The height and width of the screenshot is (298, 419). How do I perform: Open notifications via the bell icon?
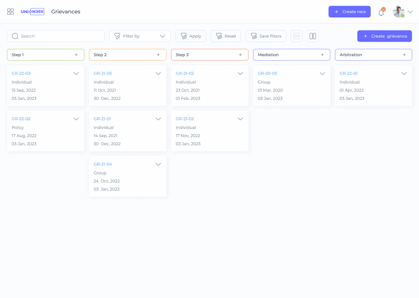click(x=381, y=12)
